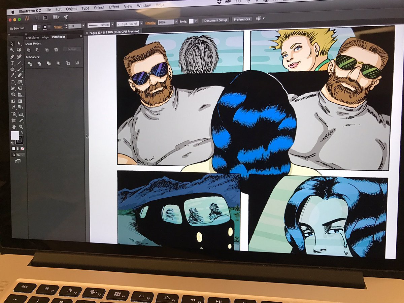
Task: Select the Gradient tool
Action: pos(20,101)
